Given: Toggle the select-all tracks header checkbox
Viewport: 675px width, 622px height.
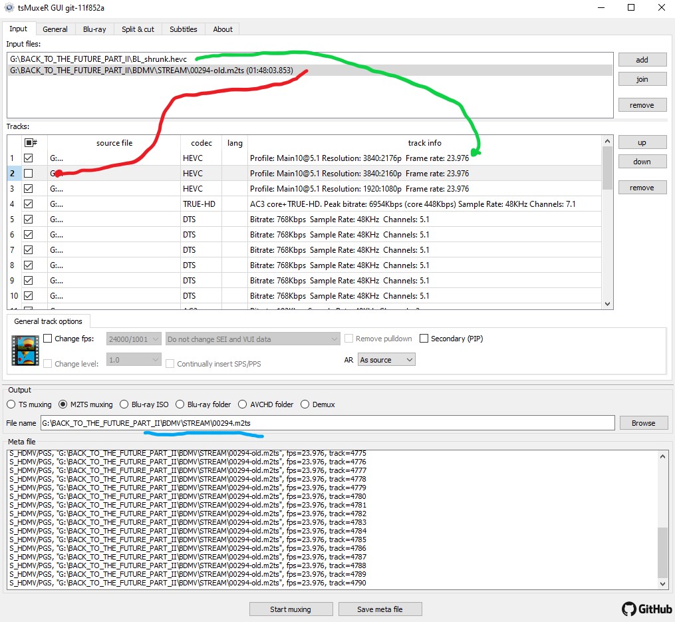Looking at the screenshot, I should (x=29, y=142).
